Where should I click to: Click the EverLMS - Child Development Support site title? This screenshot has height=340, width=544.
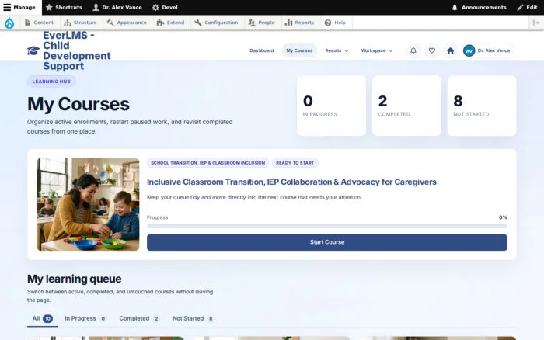(x=77, y=50)
